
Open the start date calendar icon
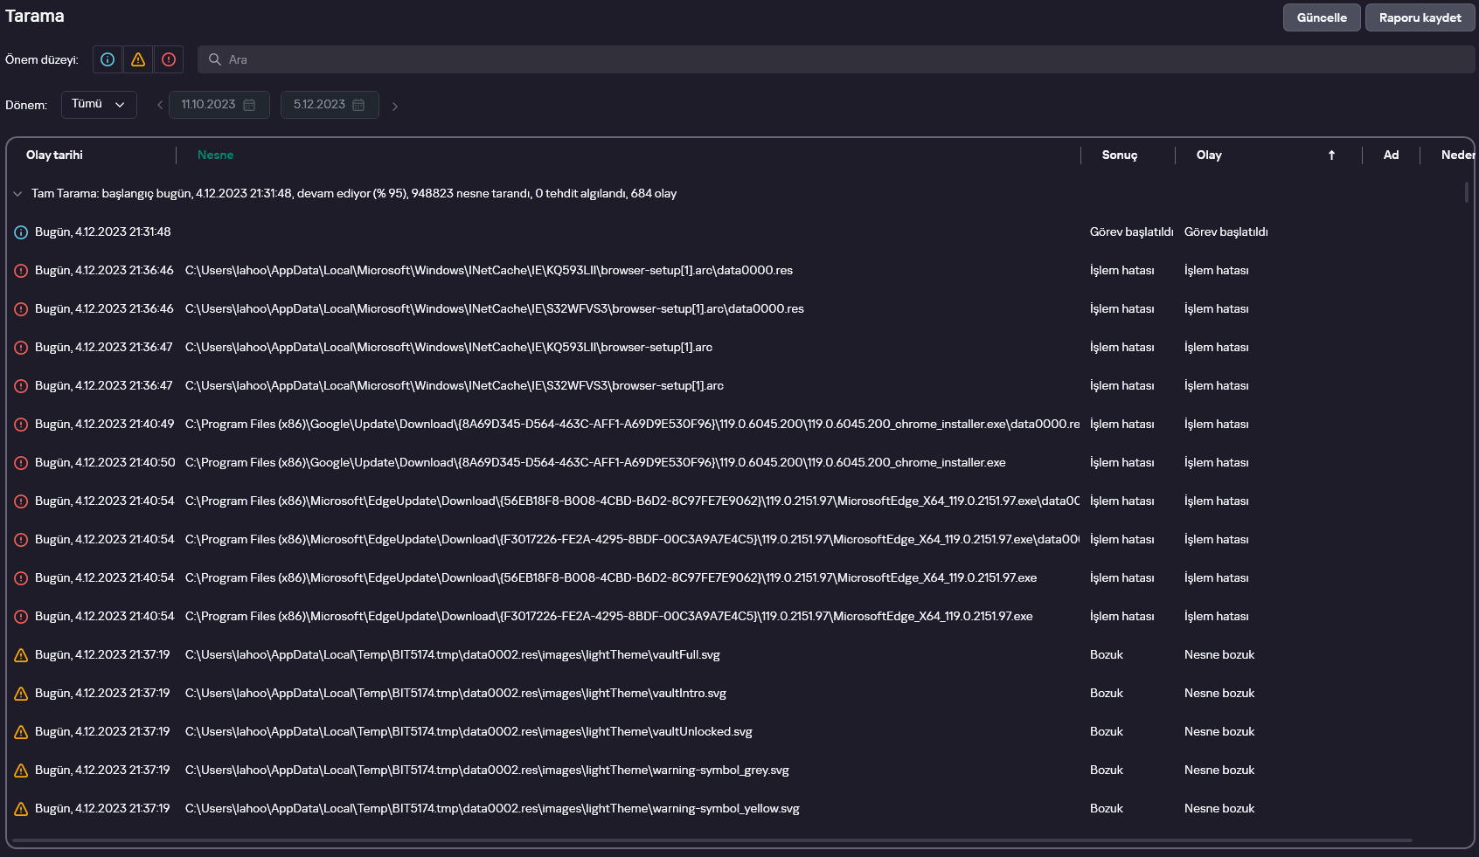pos(249,105)
